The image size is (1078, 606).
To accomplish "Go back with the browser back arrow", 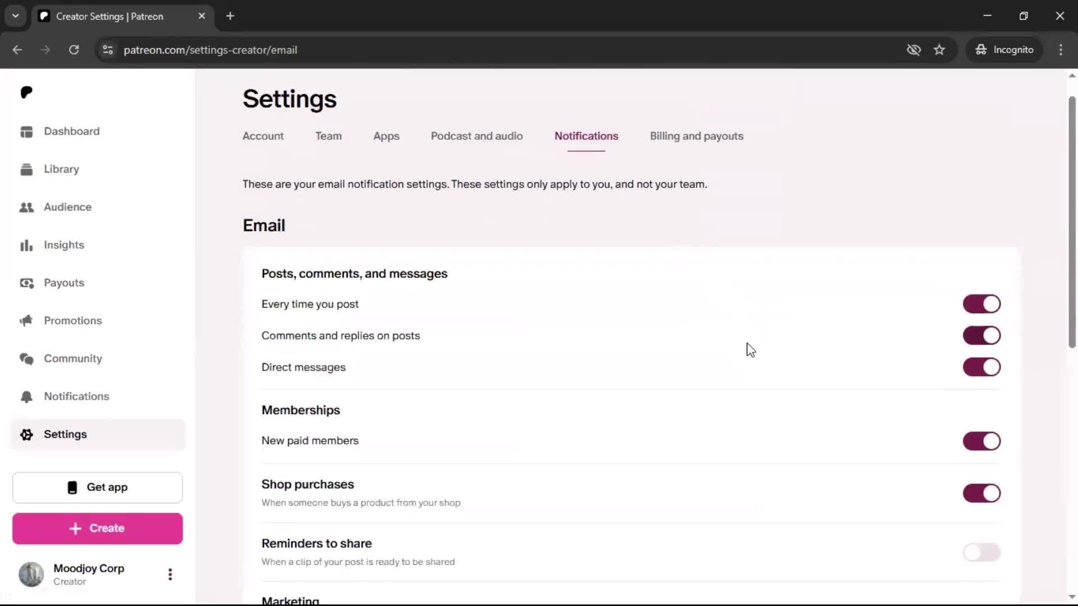I will click(x=17, y=50).
